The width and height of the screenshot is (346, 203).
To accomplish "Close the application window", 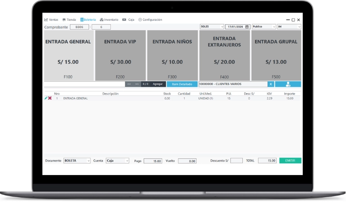I will point(299,20).
